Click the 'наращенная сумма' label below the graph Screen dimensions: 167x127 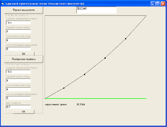click(56, 104)
